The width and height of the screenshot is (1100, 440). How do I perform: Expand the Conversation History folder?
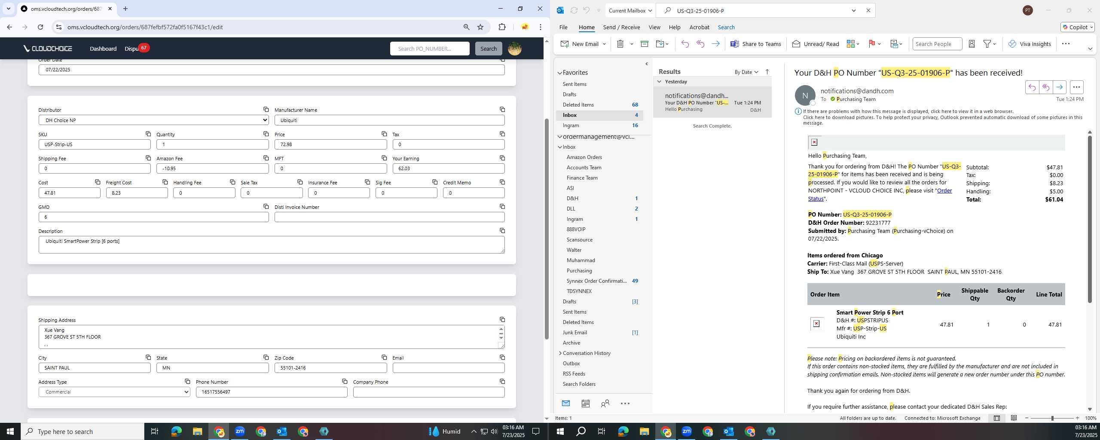click(560, 353)
